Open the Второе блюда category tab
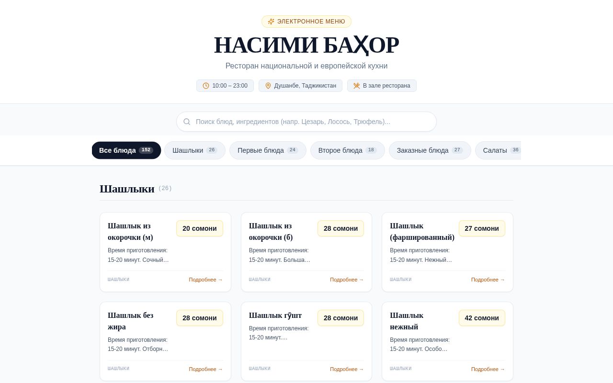This screenshot has width=613, height=383. [x=348, y=150]
